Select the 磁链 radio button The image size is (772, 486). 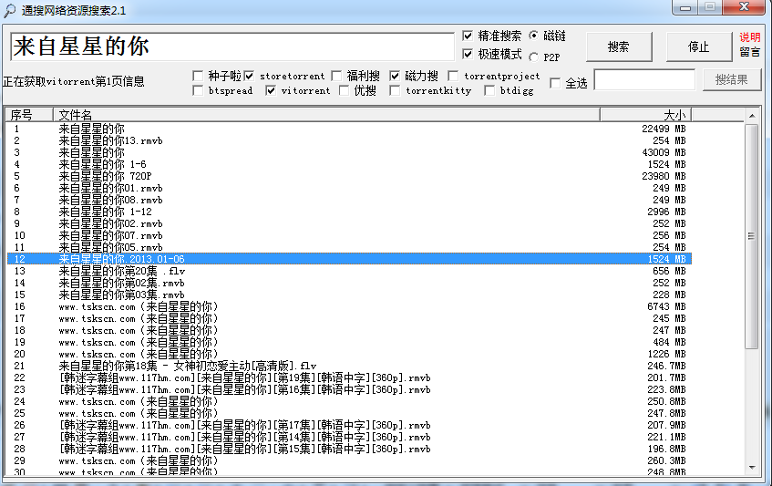click(x=534, y=36)
